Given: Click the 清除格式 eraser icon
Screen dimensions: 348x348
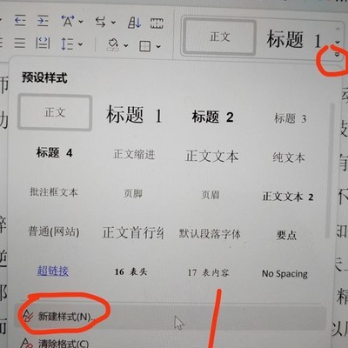Looking at the screenshot, I should tap(28, 344).
